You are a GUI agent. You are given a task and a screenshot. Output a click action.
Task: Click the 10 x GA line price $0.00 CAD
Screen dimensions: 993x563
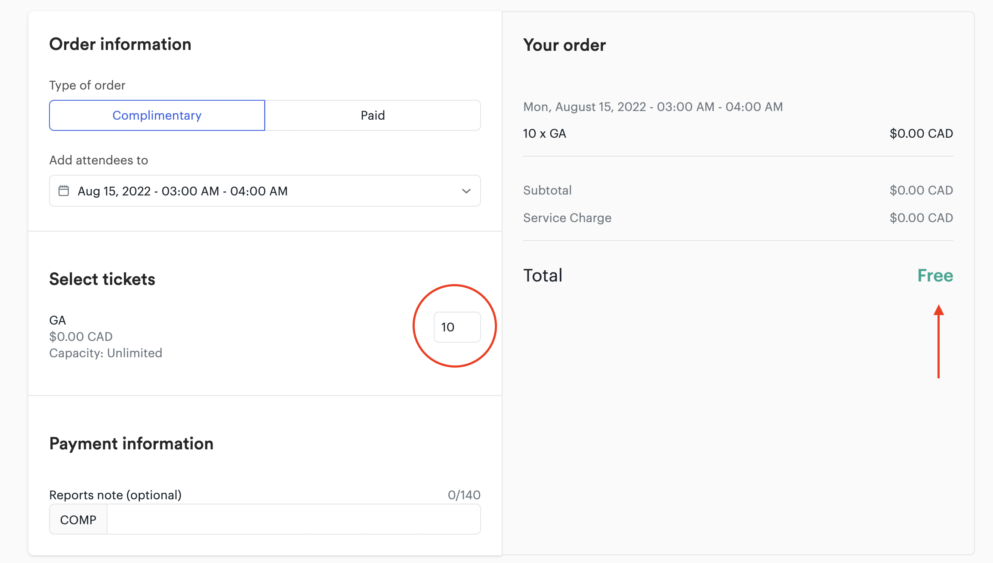922,133
